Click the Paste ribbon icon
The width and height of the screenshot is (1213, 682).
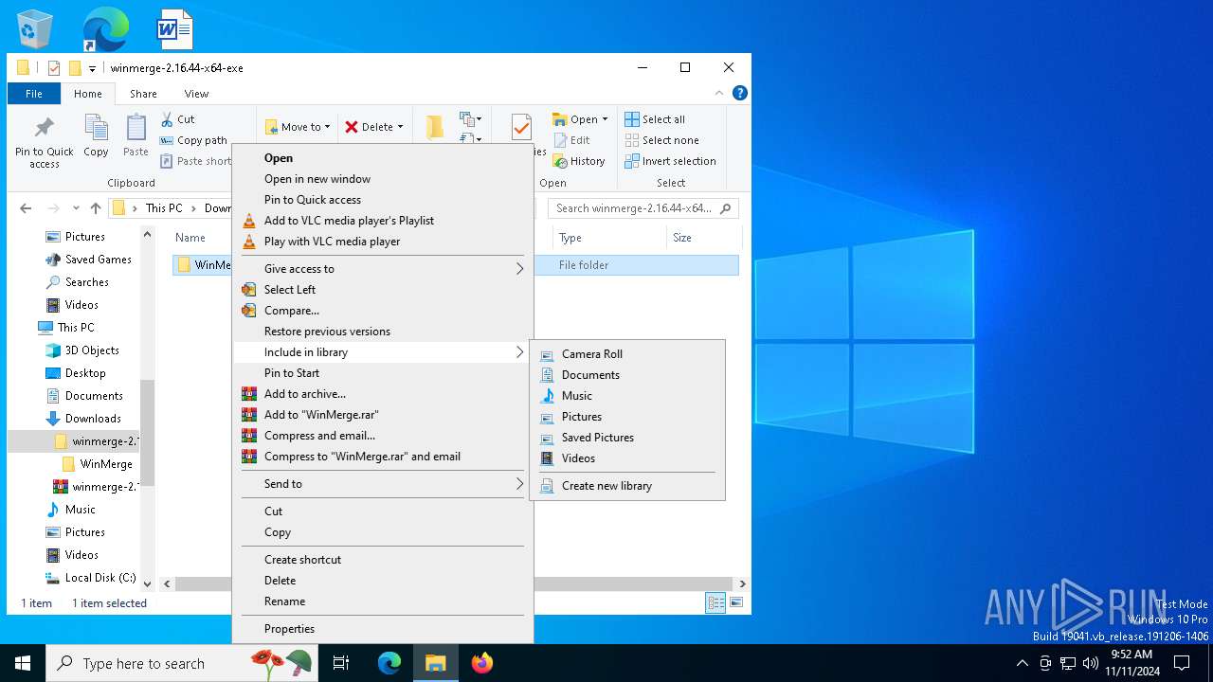click(x=136, y=136)
